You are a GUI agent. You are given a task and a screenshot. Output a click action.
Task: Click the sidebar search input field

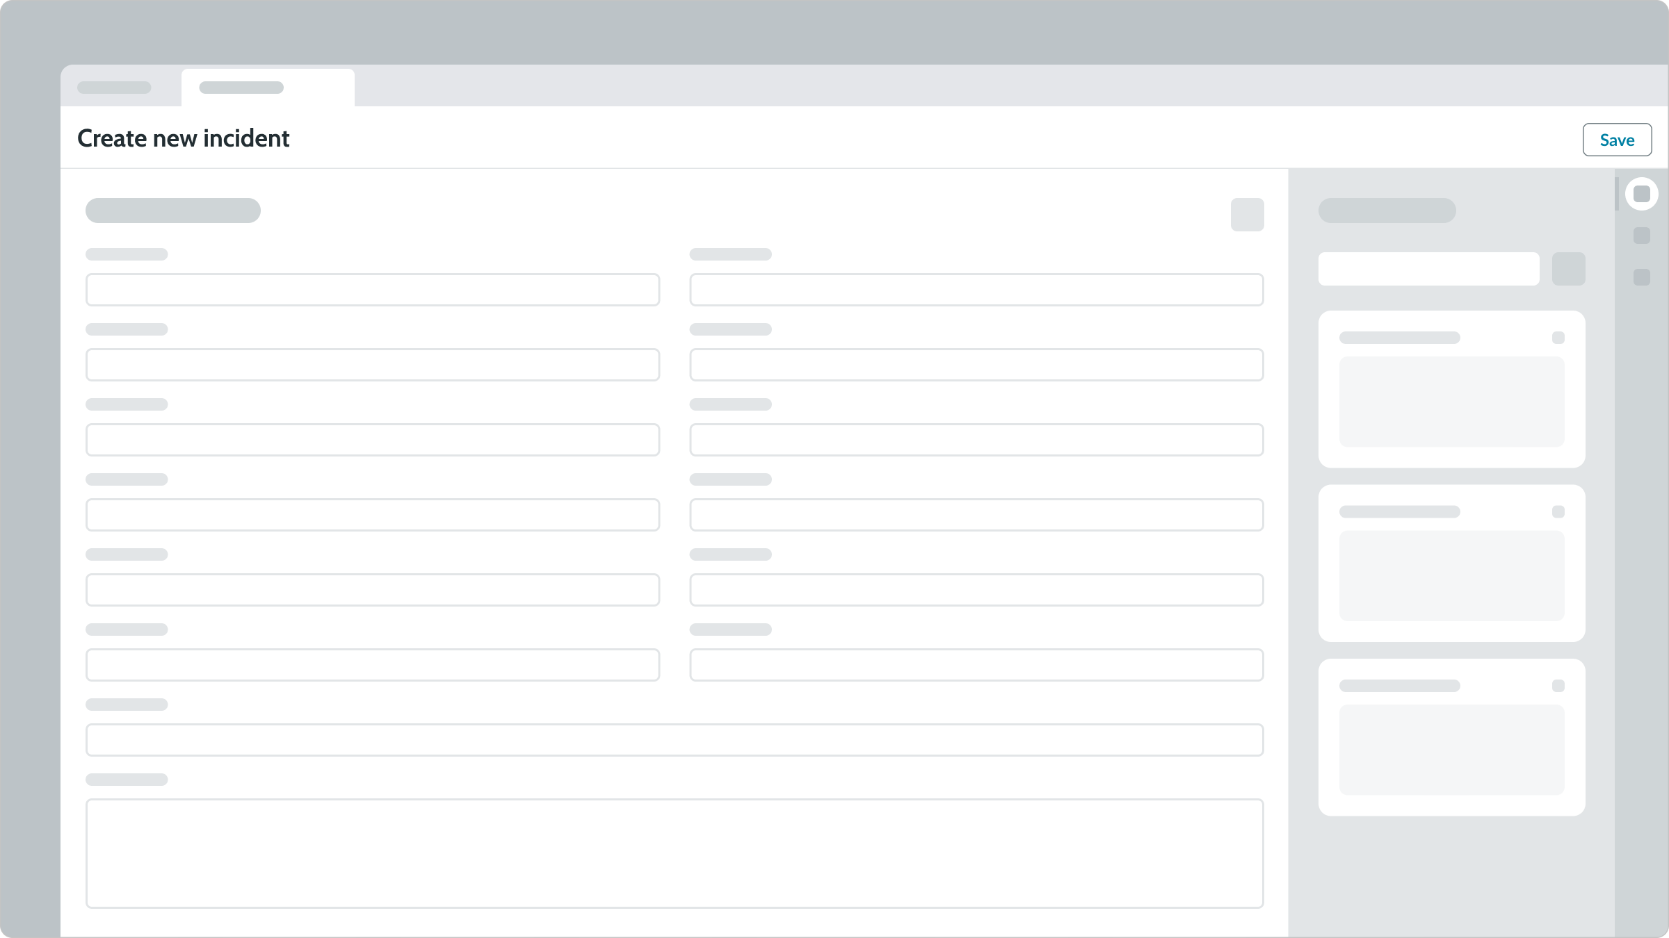click(1429, 269)
